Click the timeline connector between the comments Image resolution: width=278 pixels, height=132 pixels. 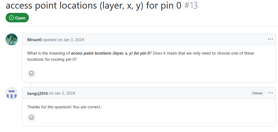pyautogui.click(x=31, y=85)
